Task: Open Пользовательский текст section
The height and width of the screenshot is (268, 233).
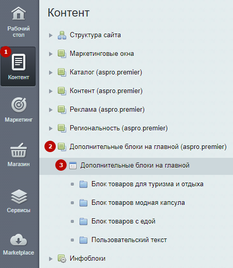Action: (129, 240)
